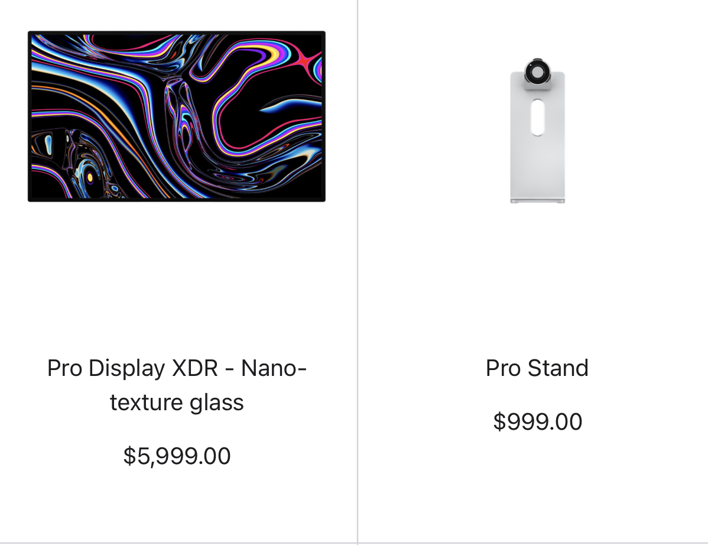Click the oval cutout in the Pro Stand
The height and width of the screenshot is (545, 708).
(x=537, y=118)
